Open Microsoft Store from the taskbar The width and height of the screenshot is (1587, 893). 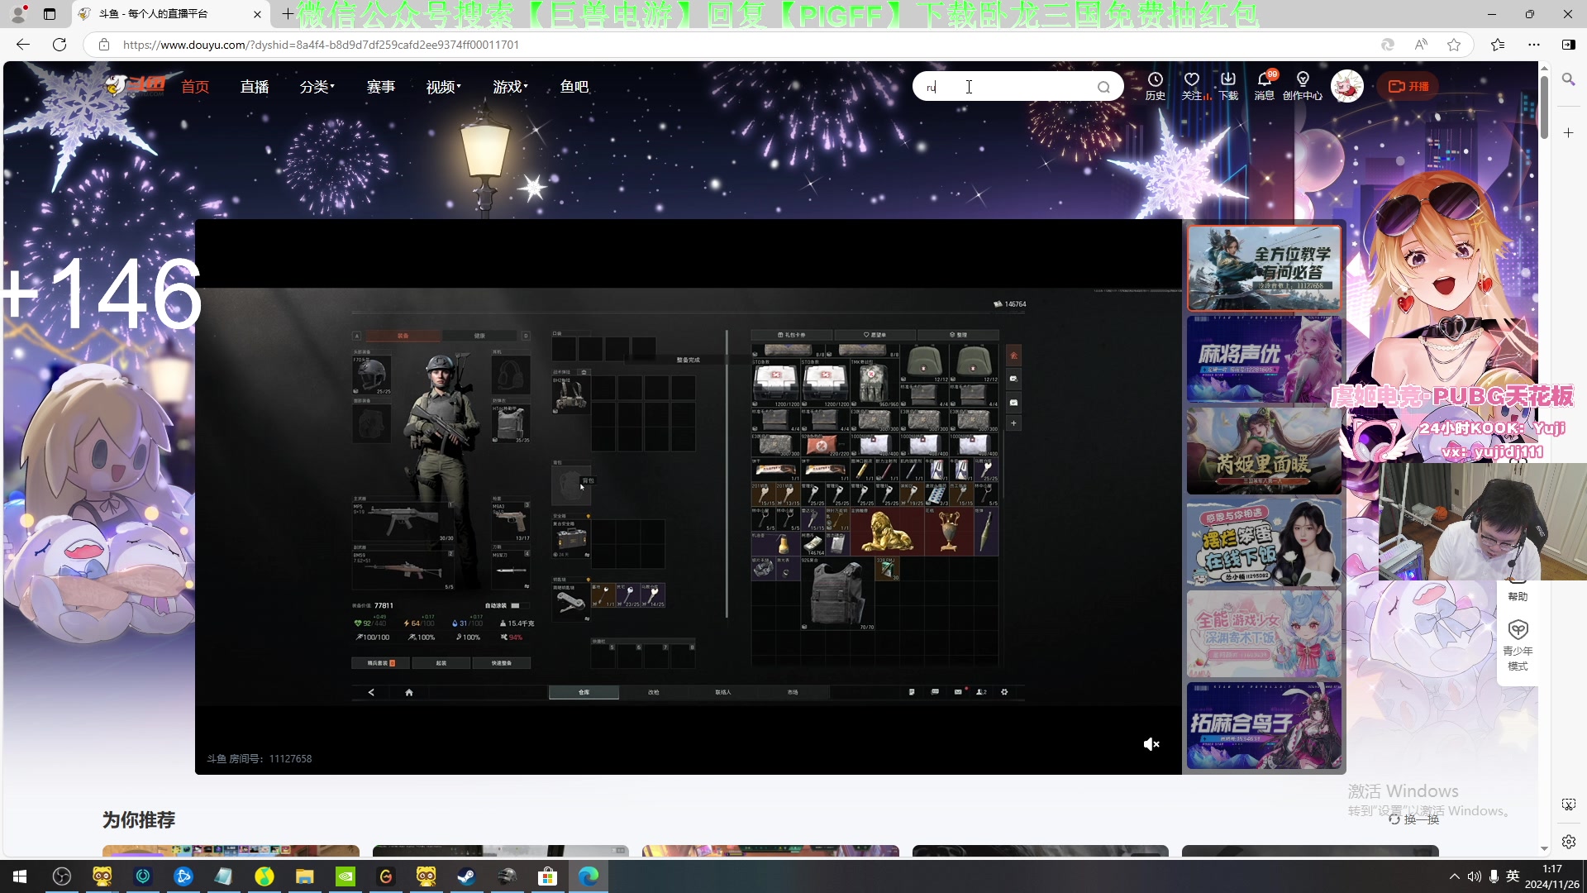pyautogui.click(x=548, y=876)
